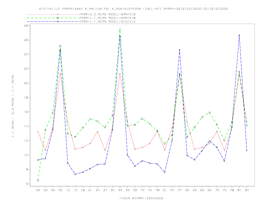Click the x-axis title FHOUR VHHMM:1200>0000
The width and height of the screenshot is (269, 207).
click(x=141, y=198)
